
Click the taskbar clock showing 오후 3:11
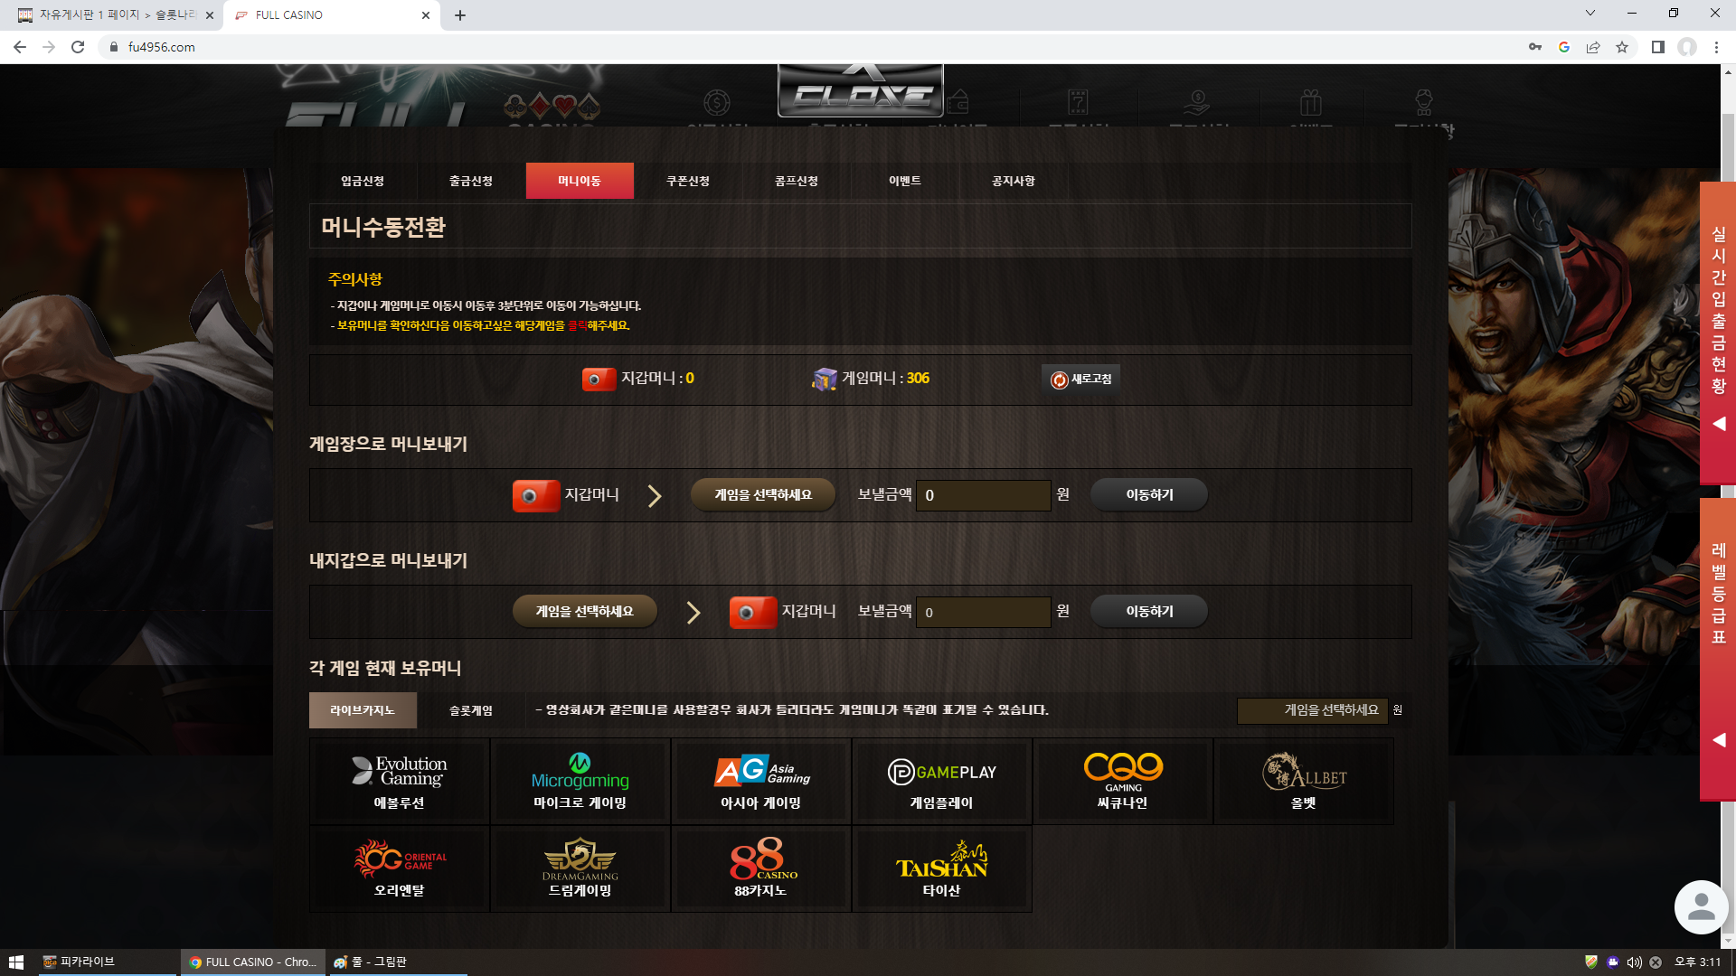[x=1697, y=962]
